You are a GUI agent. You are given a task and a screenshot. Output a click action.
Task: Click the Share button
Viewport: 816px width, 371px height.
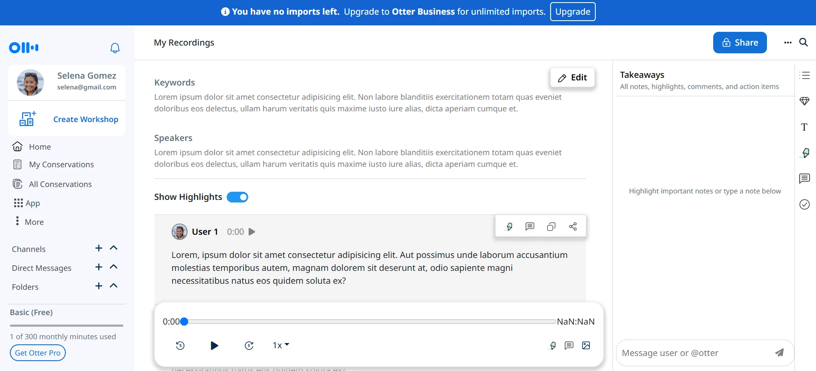pos(739,43)
